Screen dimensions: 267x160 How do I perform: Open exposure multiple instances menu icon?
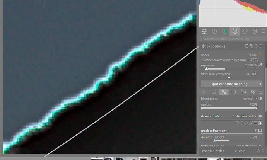pos(252,46)
